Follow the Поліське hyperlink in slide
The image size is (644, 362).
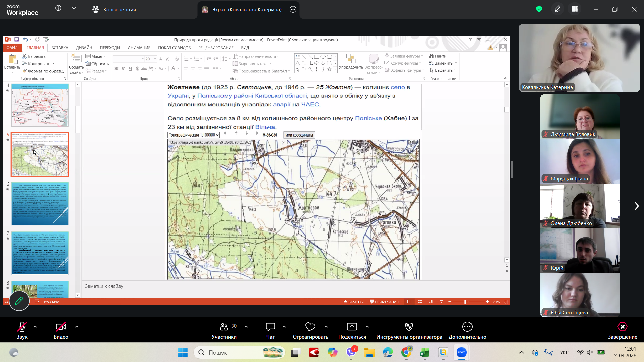pyautogui.click(x=368, y=118)
